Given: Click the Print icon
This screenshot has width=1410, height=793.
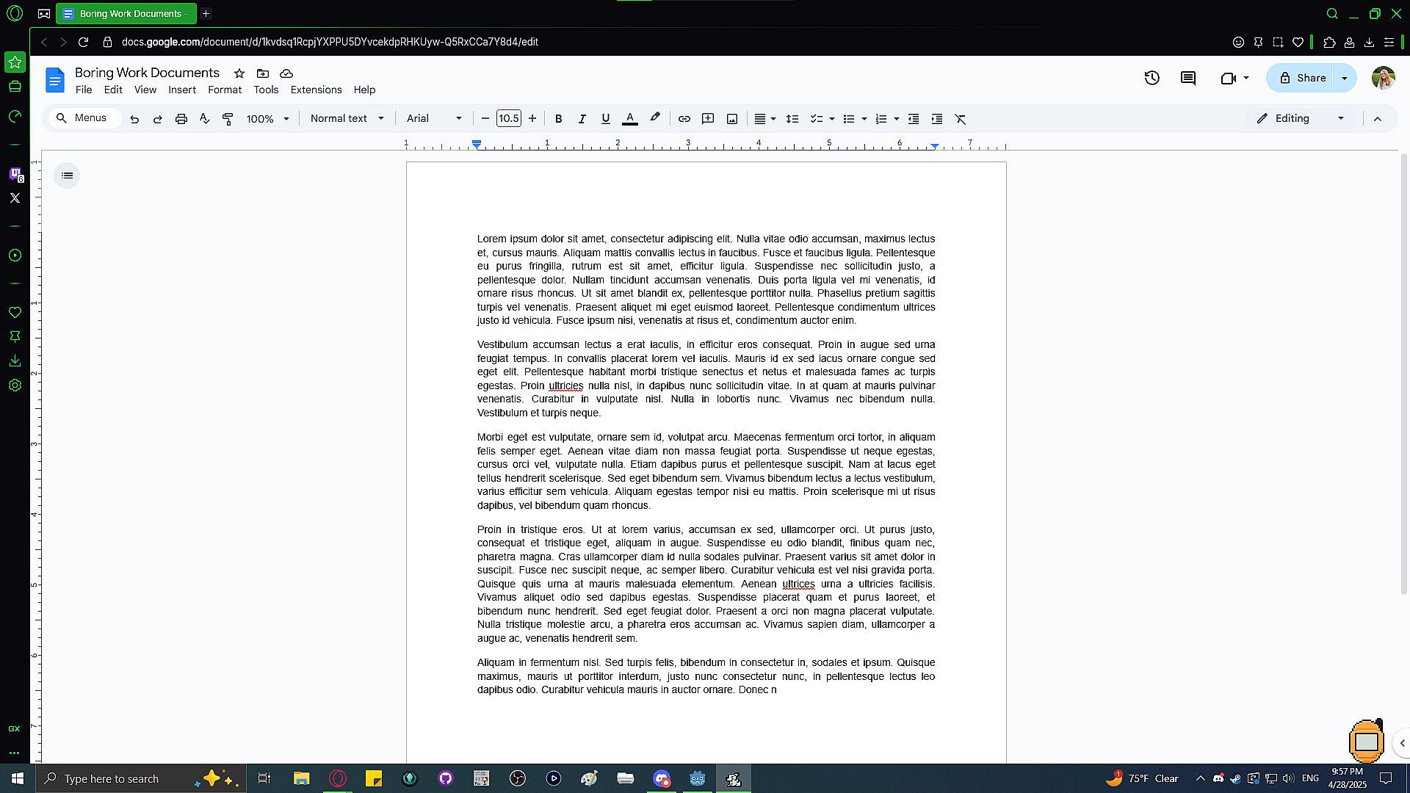Looking at the screenshot, I should pyautogui.click(x=181, y=119).
